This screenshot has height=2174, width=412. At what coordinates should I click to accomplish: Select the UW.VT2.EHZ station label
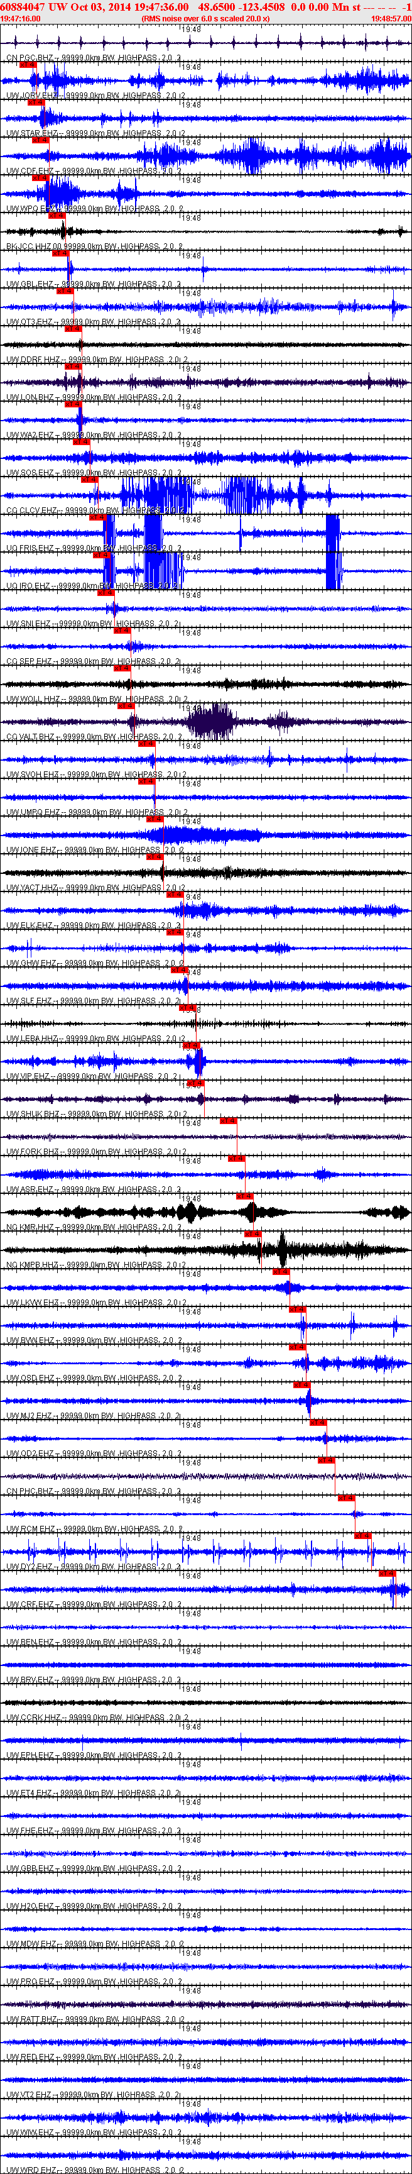click(x=94, y=2096)
